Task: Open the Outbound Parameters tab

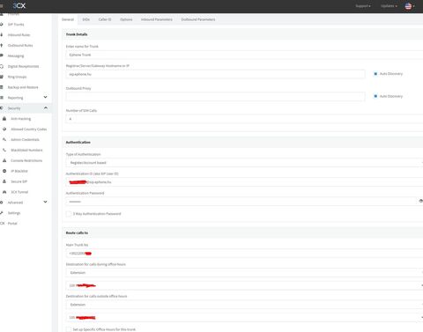Action: click(198, 19)
